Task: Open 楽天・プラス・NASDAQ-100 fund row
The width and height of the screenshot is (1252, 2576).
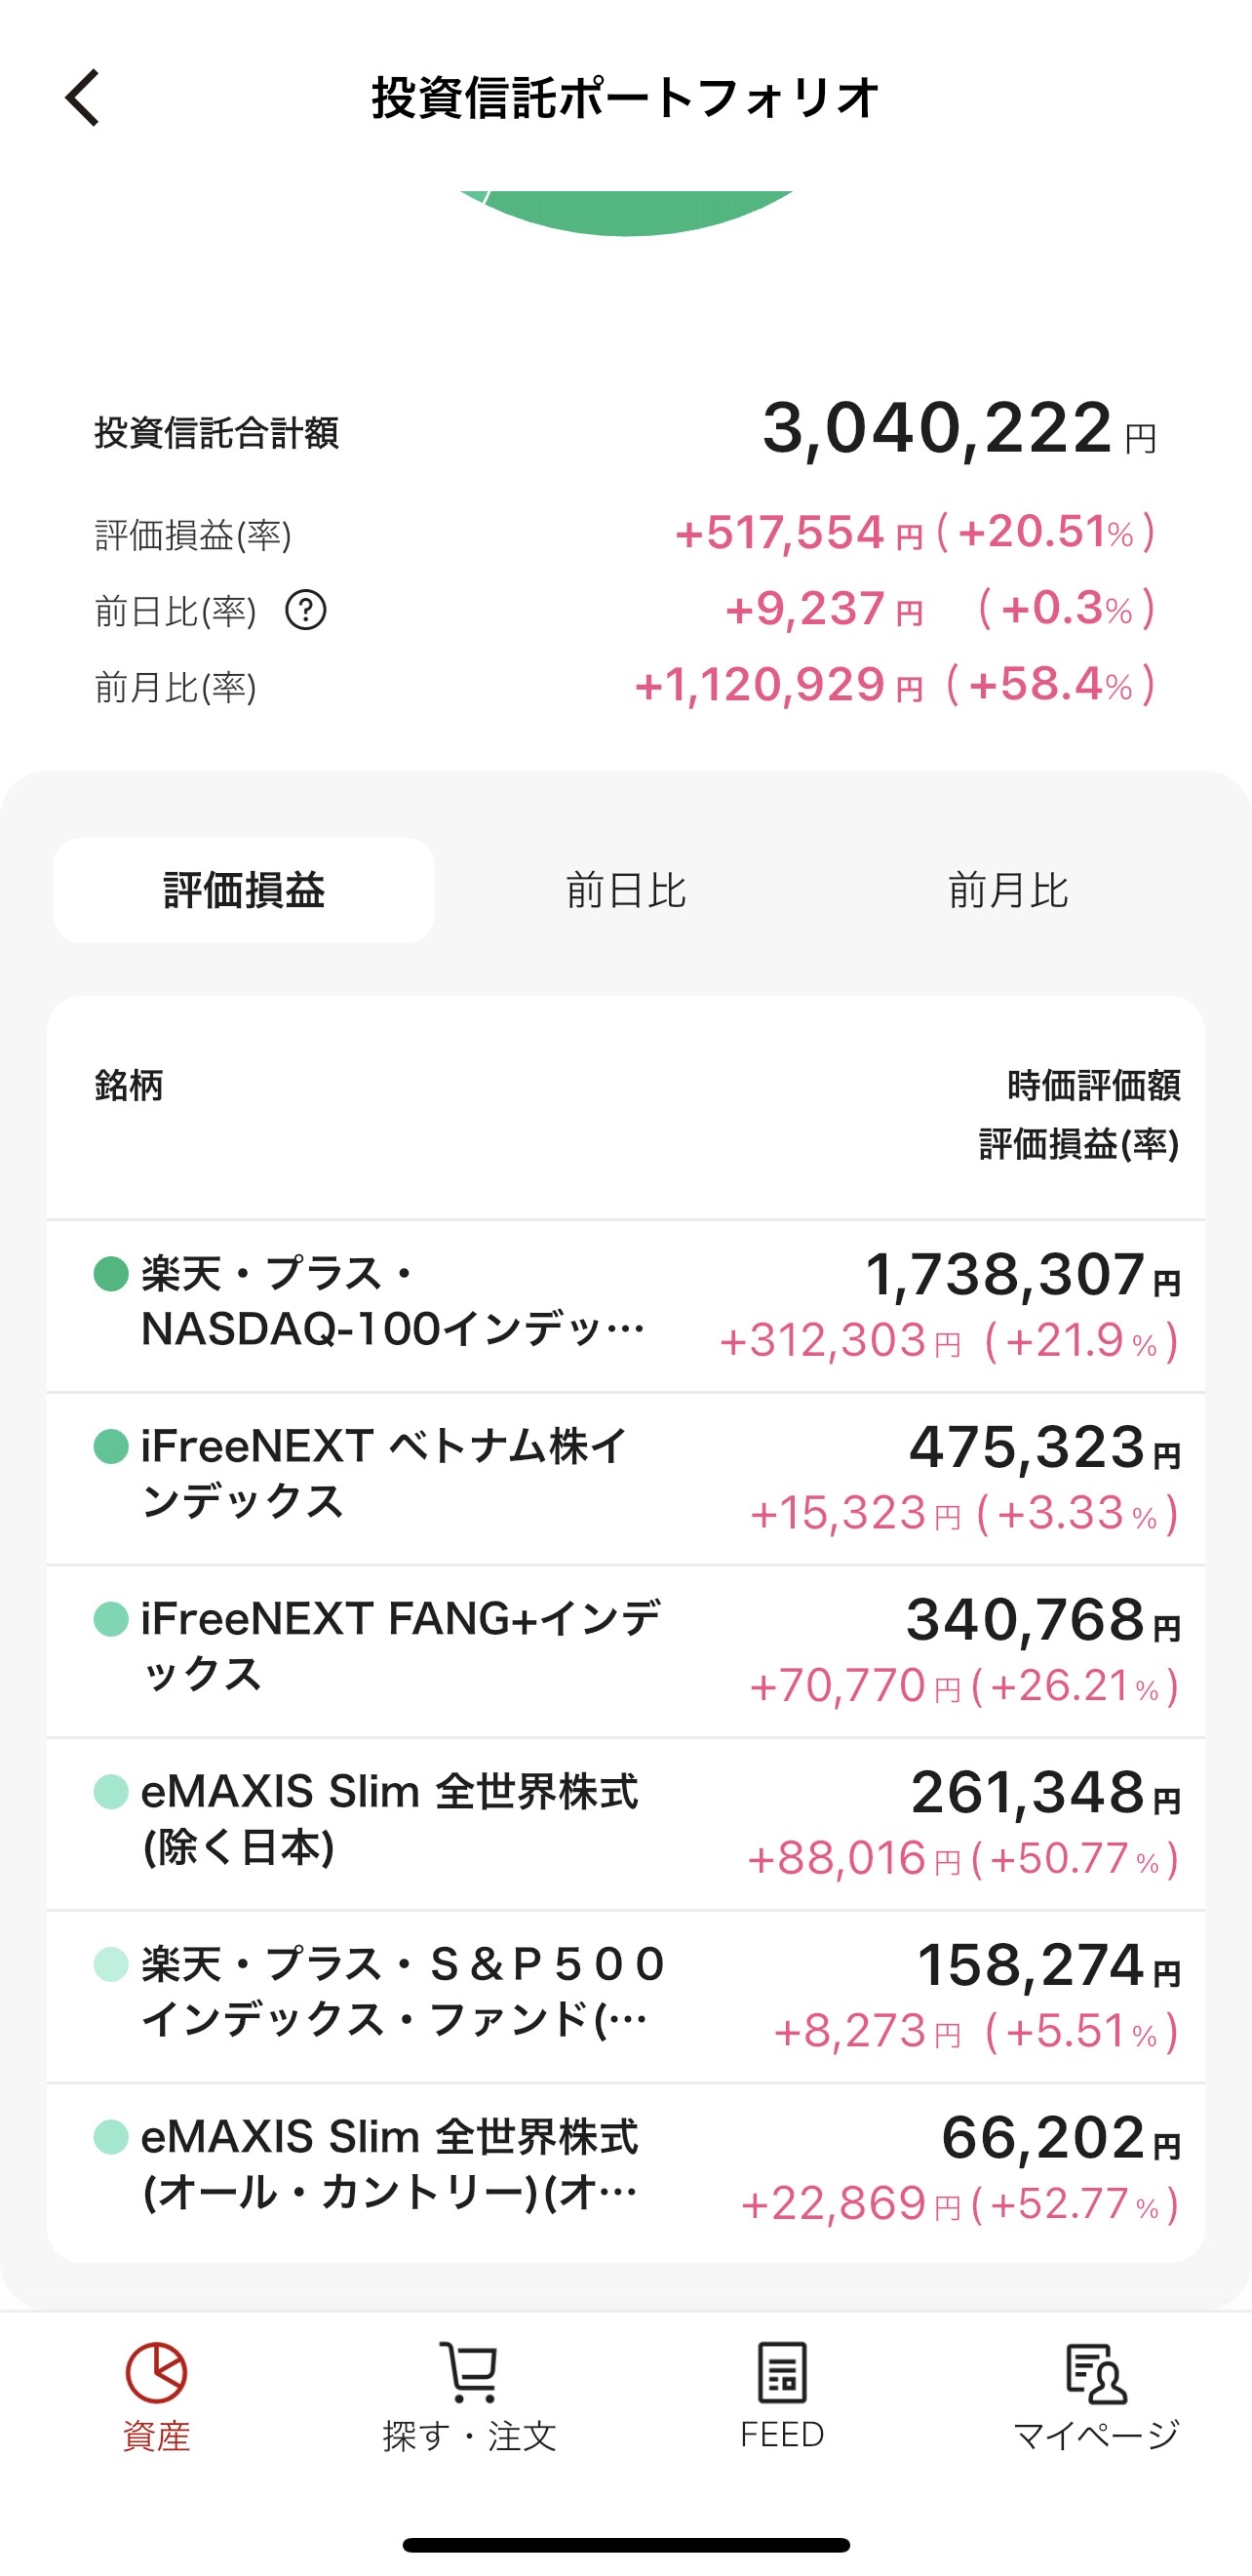Action: click(x=392, y=1302)
